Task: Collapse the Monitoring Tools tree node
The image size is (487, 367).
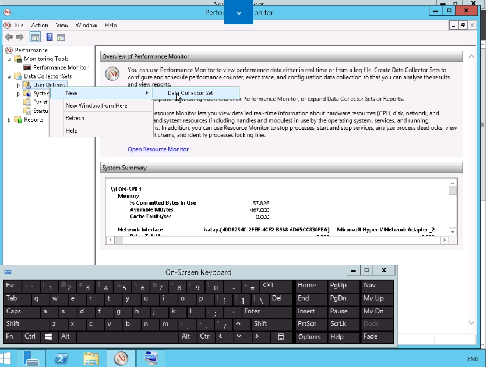Action: coord(9,59)
